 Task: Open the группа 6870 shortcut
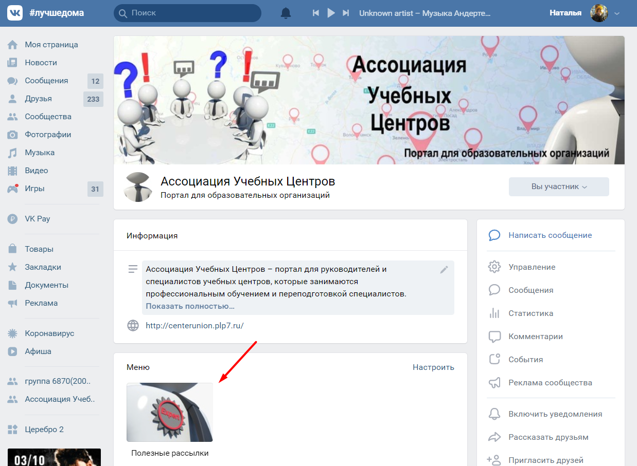58,382
